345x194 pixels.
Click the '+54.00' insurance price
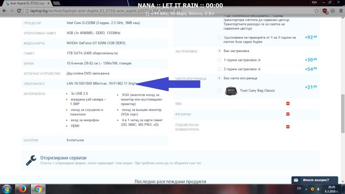coord(311,69)
